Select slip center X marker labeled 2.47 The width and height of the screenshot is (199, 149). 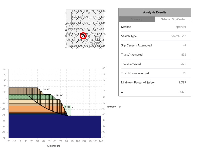[x=101, y=41]
